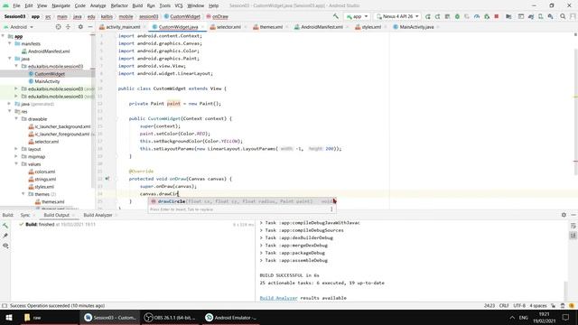Click the override gutter icon beside onDraw
Screen dimensions: 578x325
[x=107, y=179]
